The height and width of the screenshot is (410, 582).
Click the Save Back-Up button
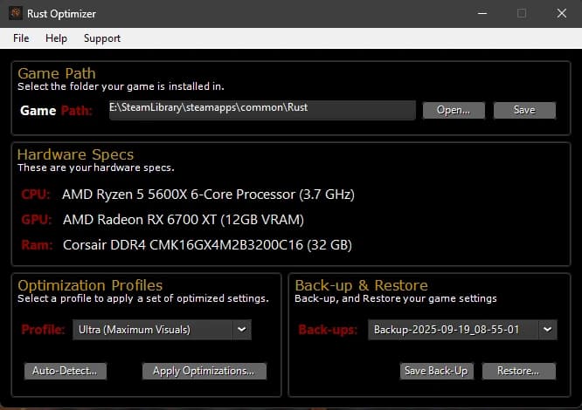(437, 371)
